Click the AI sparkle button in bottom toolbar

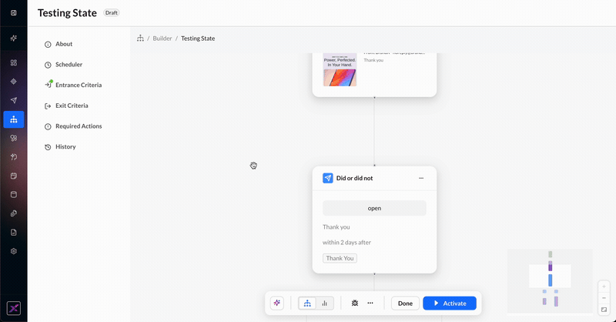tap(277, 304)
